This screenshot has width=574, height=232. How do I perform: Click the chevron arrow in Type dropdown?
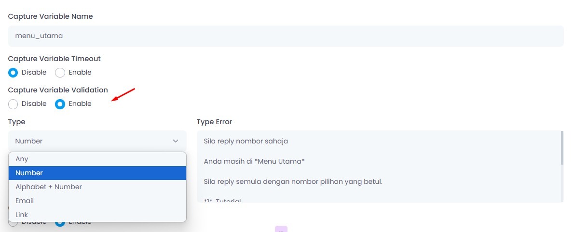coord(176,141)
